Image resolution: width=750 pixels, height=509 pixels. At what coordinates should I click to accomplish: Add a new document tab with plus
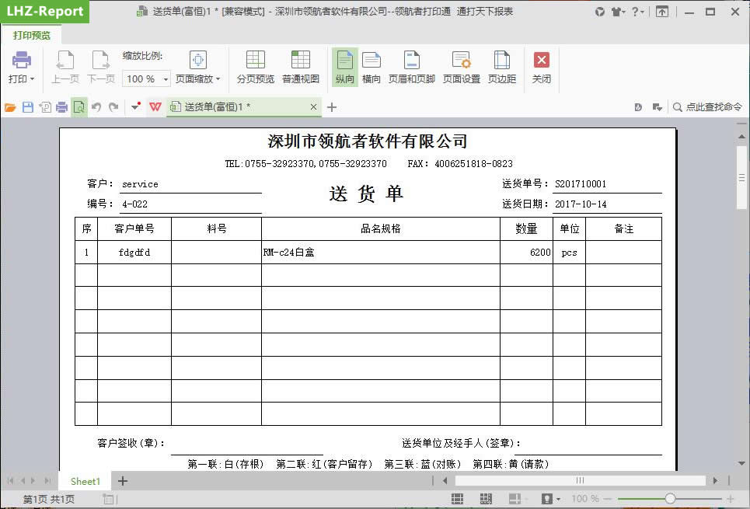tap(332, 107)
